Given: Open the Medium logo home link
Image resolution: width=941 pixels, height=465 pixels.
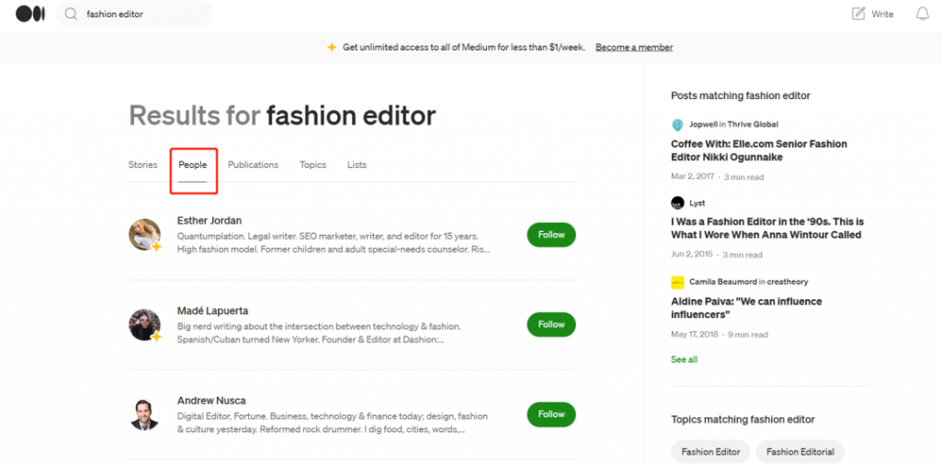Looking at the screenshot, I should pyautogui.click(x=30, y=14).
